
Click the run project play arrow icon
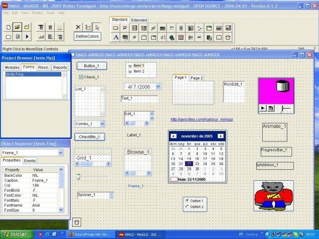27,36
